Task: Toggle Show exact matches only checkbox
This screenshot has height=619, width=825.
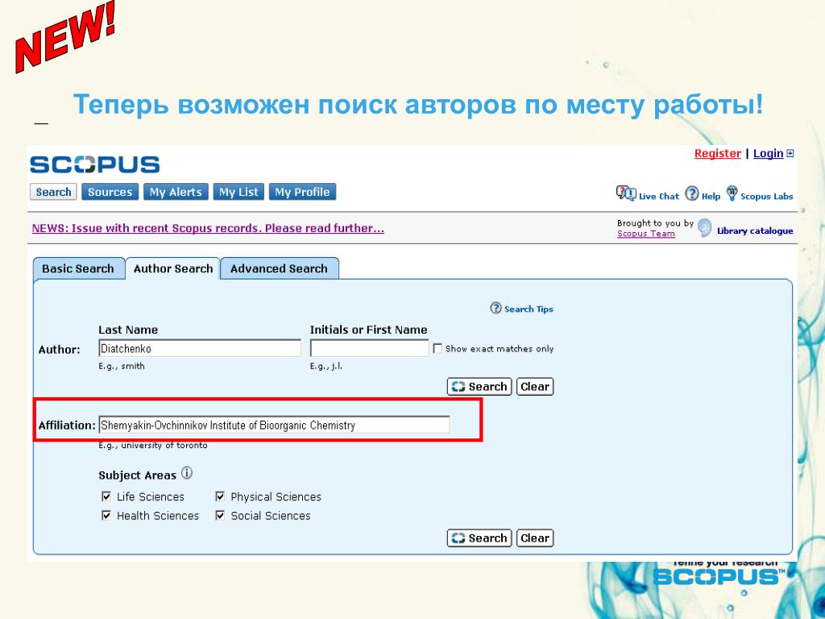Action: [x=437, y=348]
